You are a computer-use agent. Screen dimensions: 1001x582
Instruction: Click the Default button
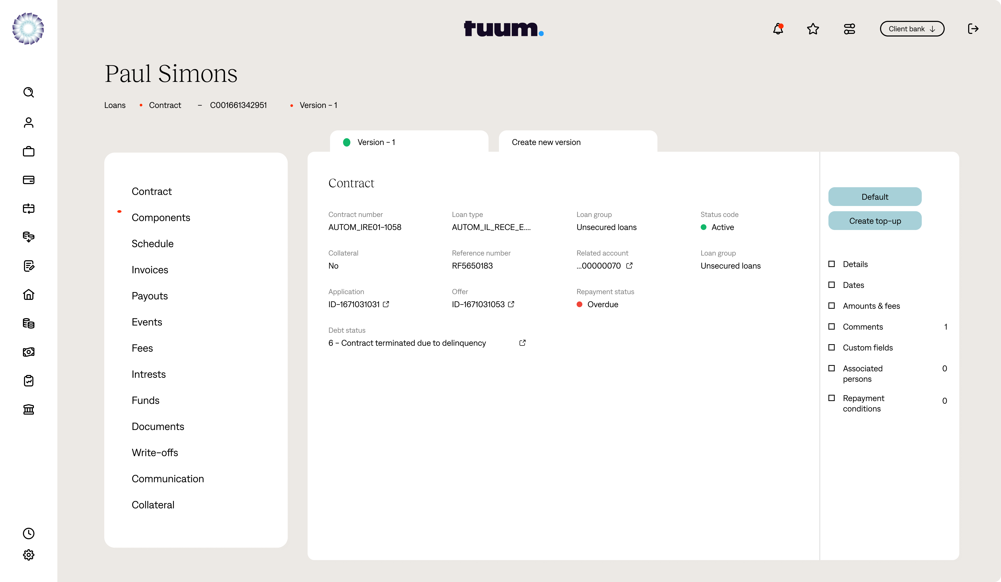[x=875, y=197]
